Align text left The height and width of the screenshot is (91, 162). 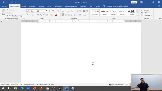pyautogui.click(x=63, y=15)
